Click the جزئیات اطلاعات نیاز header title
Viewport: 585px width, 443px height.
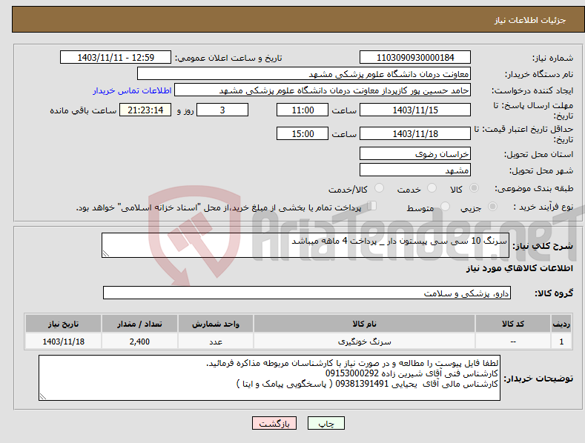(530, 20)
